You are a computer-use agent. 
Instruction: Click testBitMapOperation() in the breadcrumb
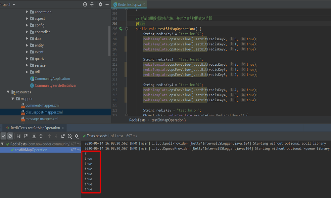click(168, 120)
